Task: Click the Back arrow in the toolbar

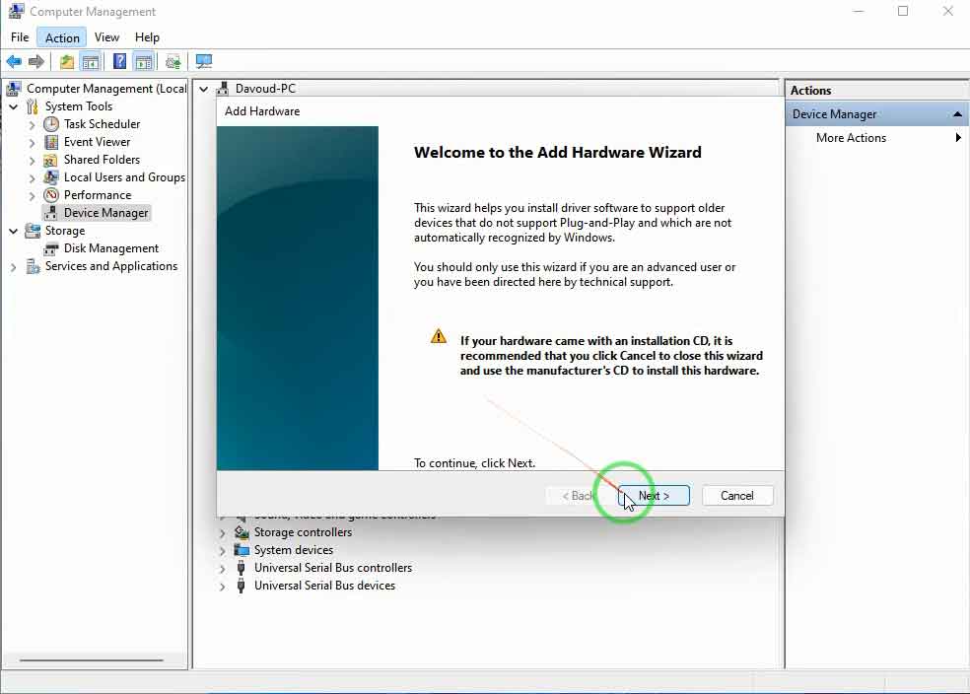Action: coord(14,62)
